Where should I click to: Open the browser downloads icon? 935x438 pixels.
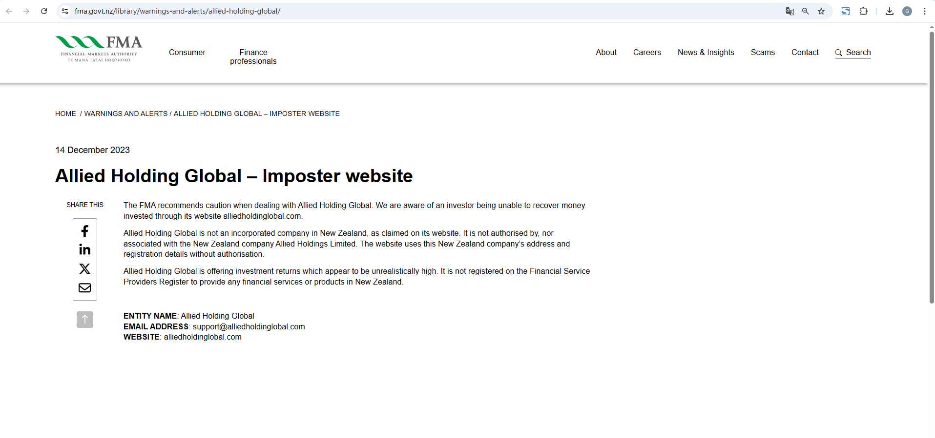(889, 11)
